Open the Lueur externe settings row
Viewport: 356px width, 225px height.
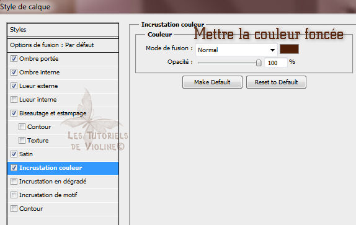(x=63, y=86)
